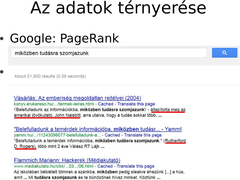Open Cached link of the konyv.arukereso.hu result
The image size is (240, 180).
(105, 104)
